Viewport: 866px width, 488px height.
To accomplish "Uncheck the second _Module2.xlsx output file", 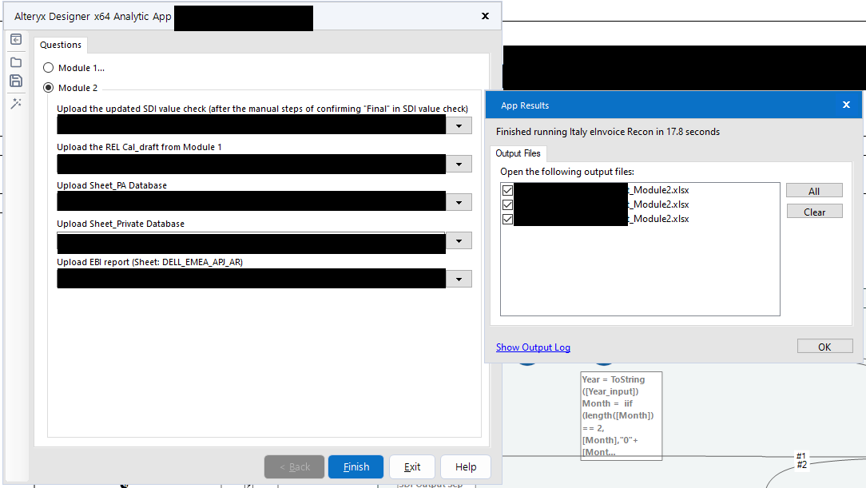I will tap(507, 204).
